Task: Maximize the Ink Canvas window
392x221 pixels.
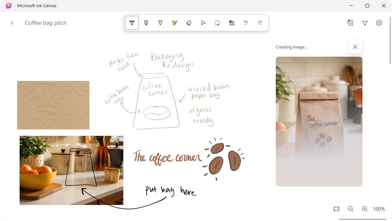Action: click(367, 6)
